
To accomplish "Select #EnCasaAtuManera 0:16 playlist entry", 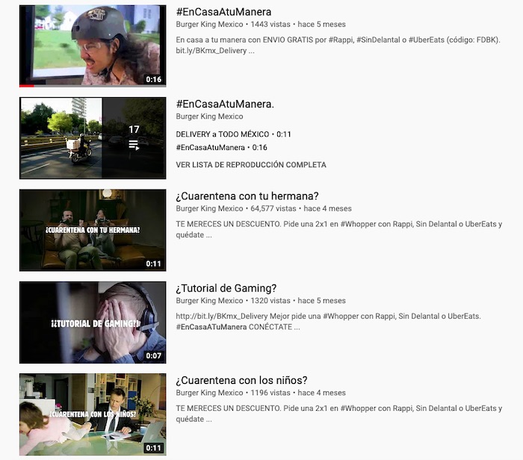I will [x=221, y=148].
